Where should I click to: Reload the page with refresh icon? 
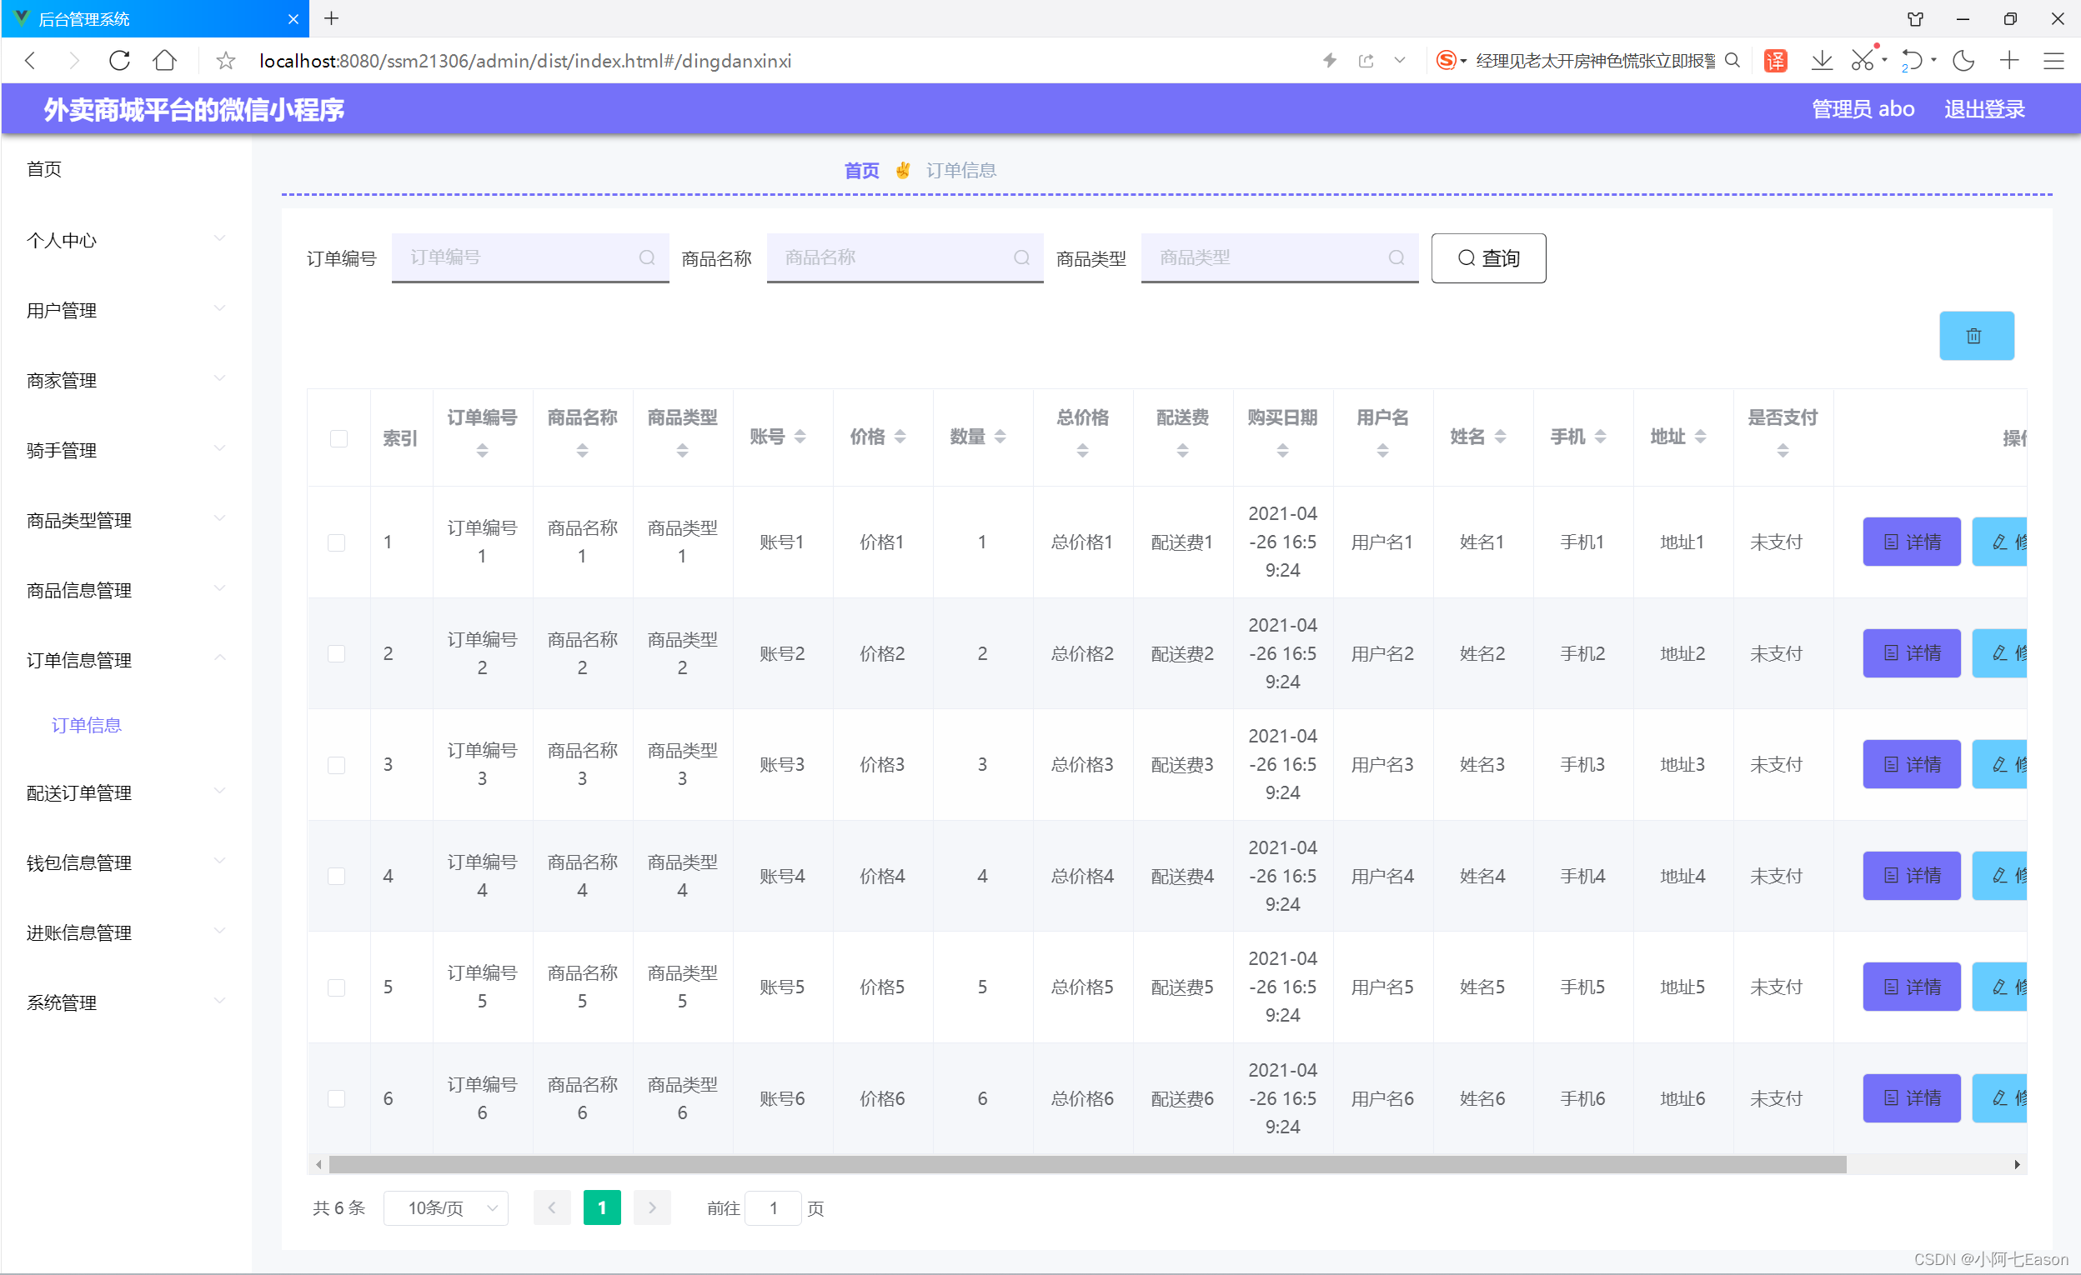coord(120,61)
